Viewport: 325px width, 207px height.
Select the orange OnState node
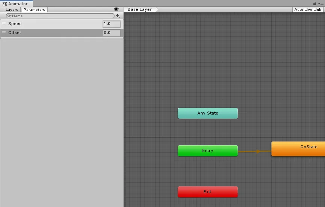pyautogui.click(x=298, y=149)
